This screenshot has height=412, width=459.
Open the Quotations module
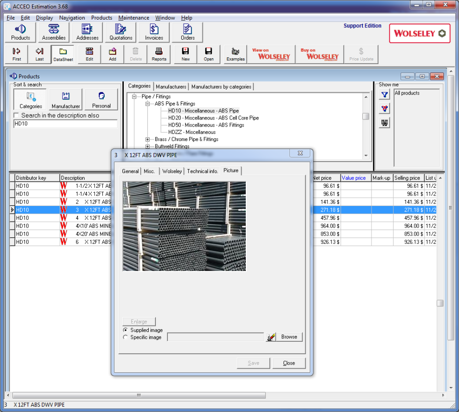120,32
